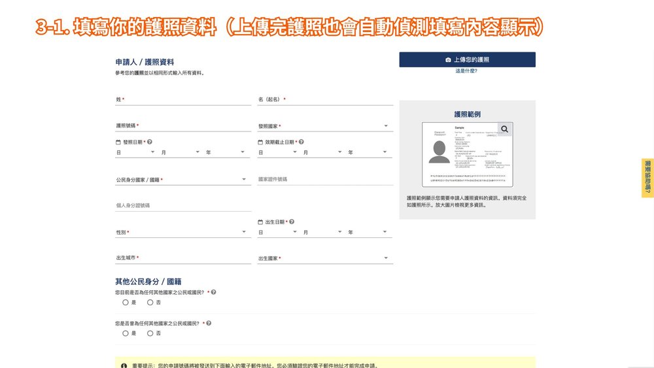Open the day dropdown under 發照日期

click(135, 152)
